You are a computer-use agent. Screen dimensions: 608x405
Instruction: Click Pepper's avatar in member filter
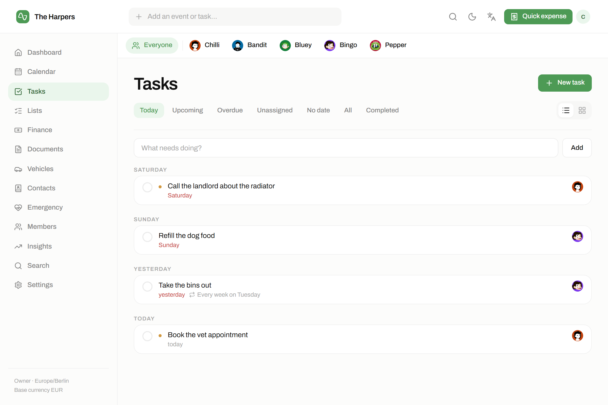click(x=375, y=46)
